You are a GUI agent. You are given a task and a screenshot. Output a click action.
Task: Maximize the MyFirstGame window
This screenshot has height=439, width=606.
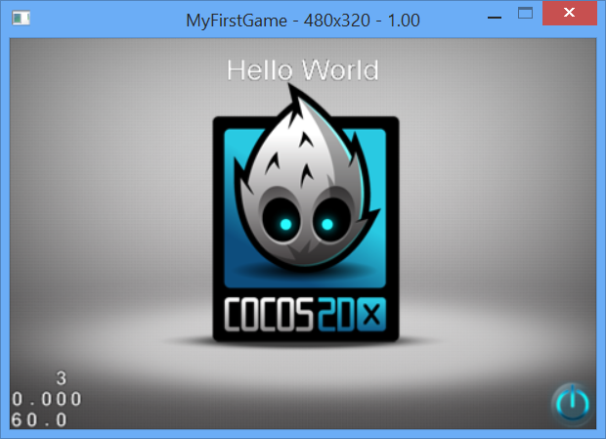[x=525, y=14]
